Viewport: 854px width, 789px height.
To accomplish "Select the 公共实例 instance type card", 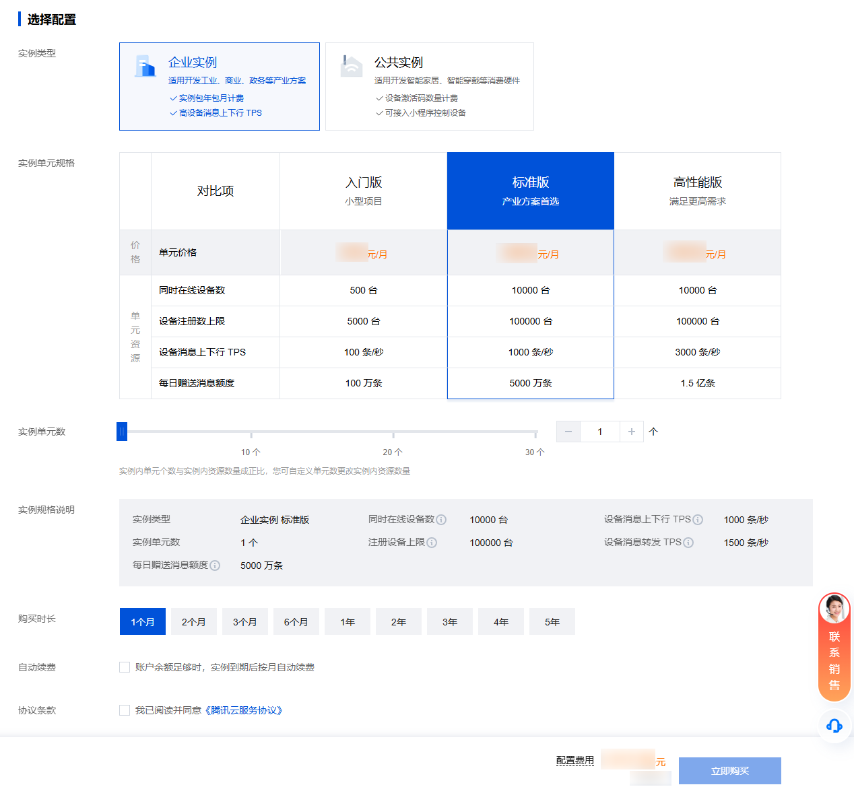I will point(429,86).
